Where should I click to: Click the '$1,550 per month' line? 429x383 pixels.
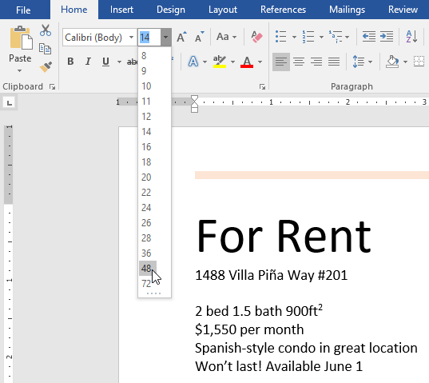click(249, 329)
